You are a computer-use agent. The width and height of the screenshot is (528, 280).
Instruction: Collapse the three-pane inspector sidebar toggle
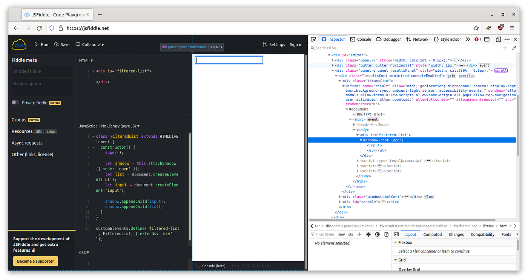[396, 234]
